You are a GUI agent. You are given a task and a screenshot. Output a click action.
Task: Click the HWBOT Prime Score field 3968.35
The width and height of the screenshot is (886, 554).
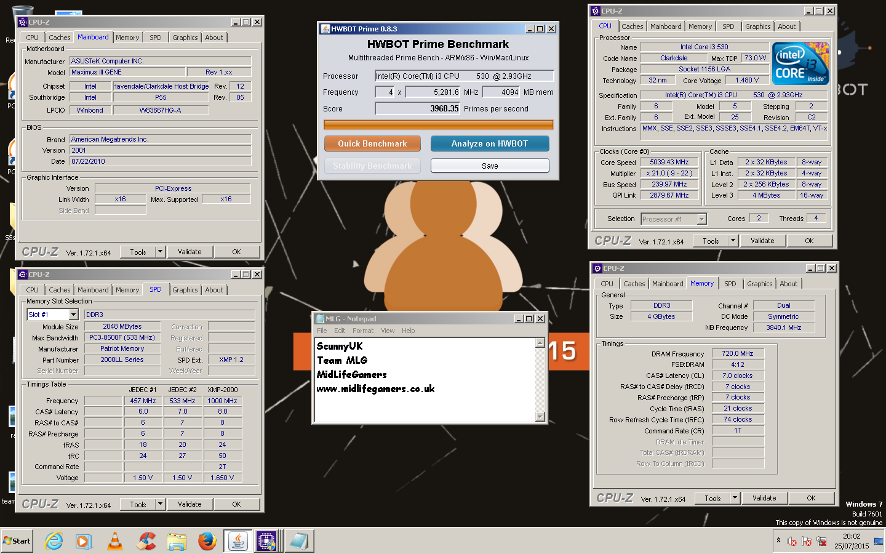[x=418, y=108]
